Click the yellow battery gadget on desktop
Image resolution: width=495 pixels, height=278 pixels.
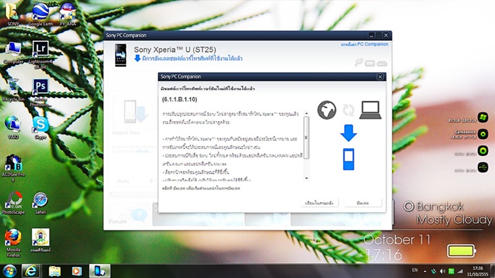tap(461, 251)
